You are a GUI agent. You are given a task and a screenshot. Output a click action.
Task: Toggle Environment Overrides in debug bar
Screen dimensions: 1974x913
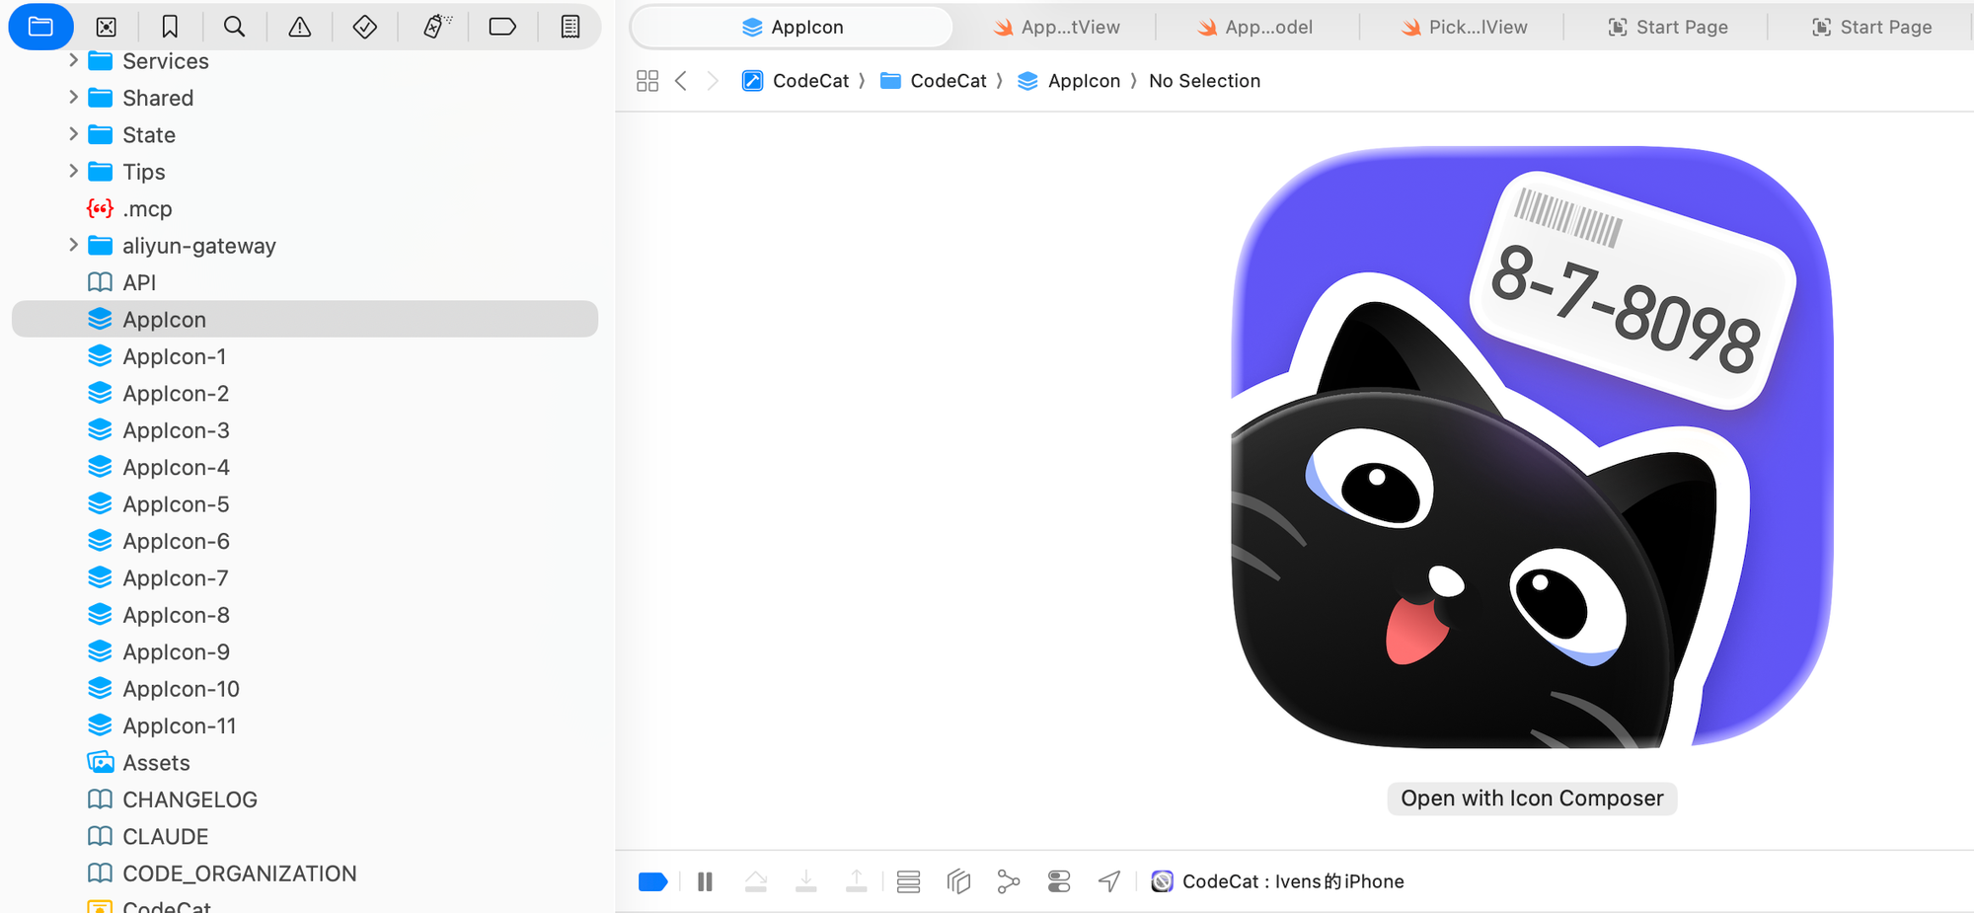point(1059,881)
